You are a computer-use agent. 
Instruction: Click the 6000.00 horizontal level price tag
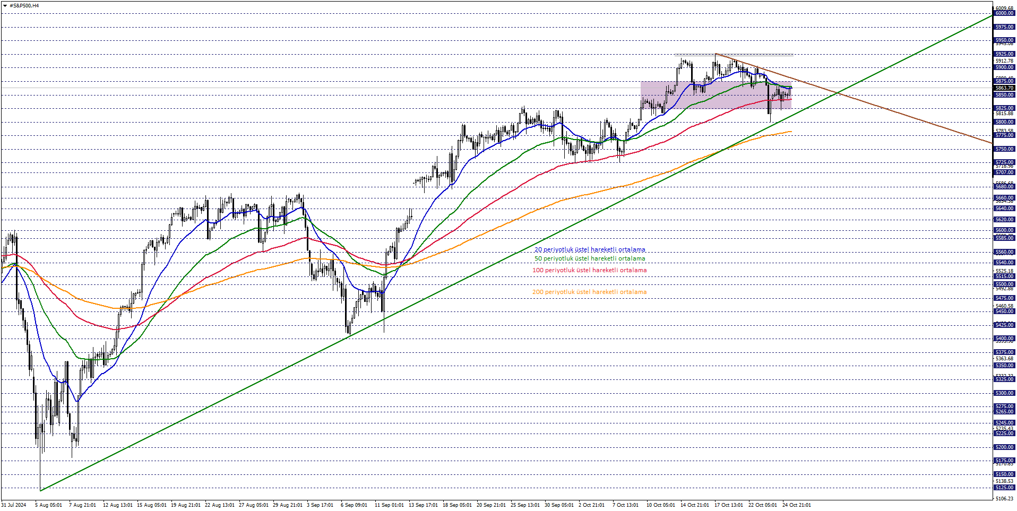[x=1004, y=13]
